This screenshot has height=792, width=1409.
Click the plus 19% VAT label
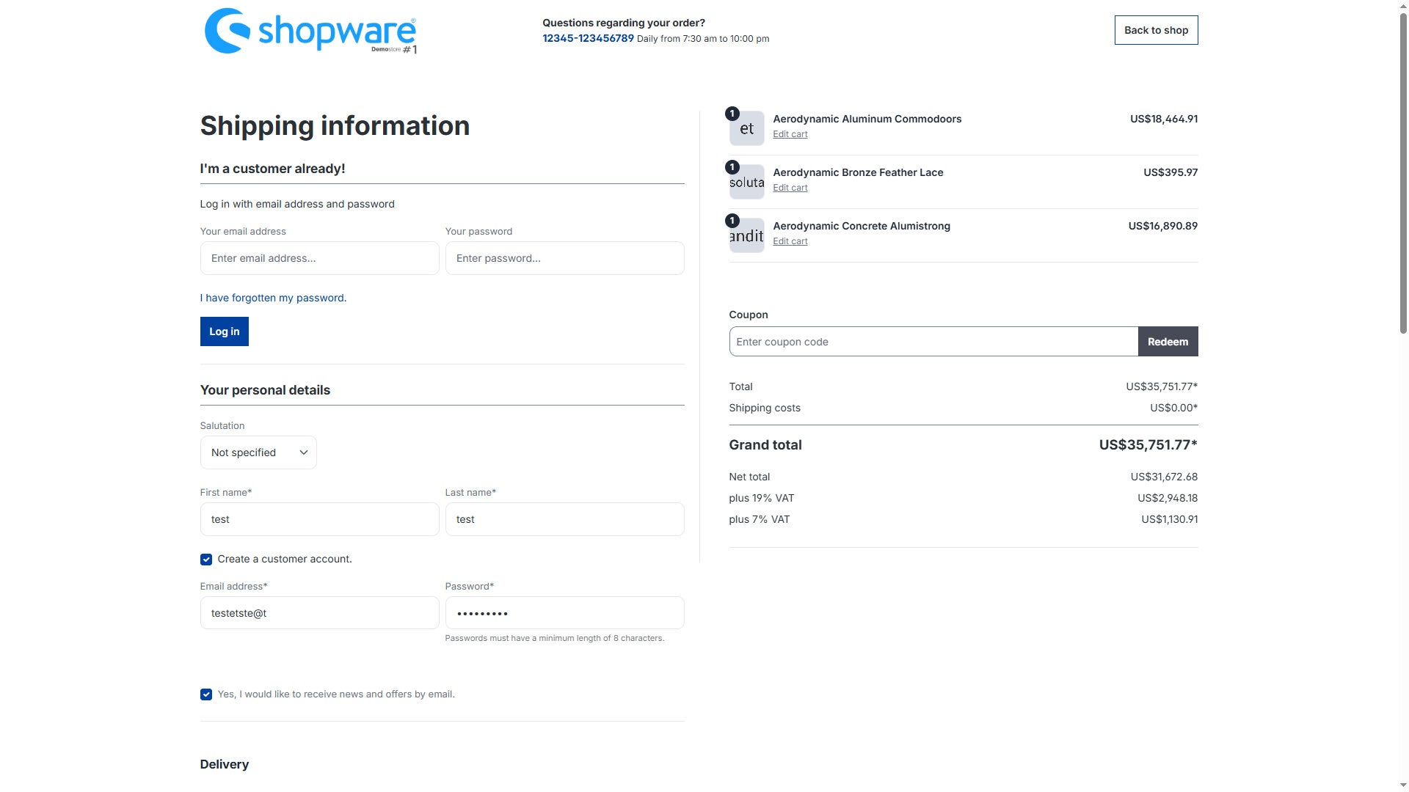point(761,498)
